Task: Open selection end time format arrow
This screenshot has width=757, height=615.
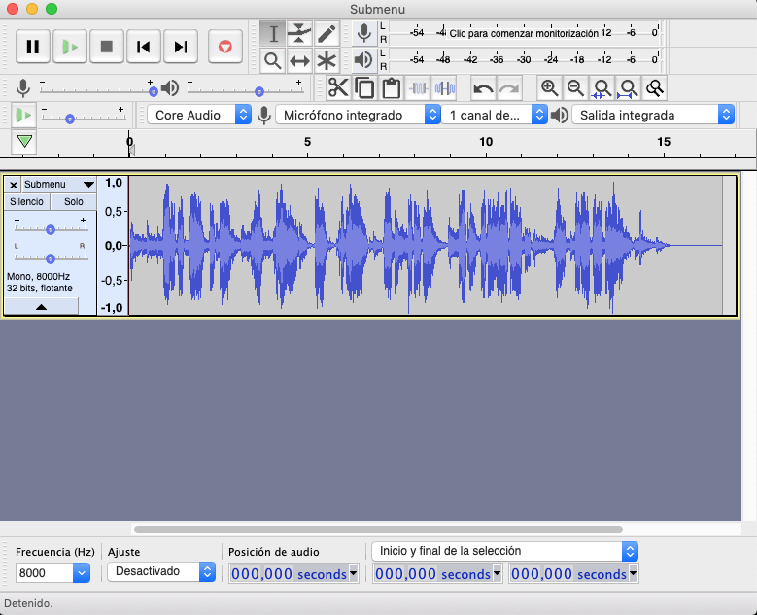Action: point(633,573)
